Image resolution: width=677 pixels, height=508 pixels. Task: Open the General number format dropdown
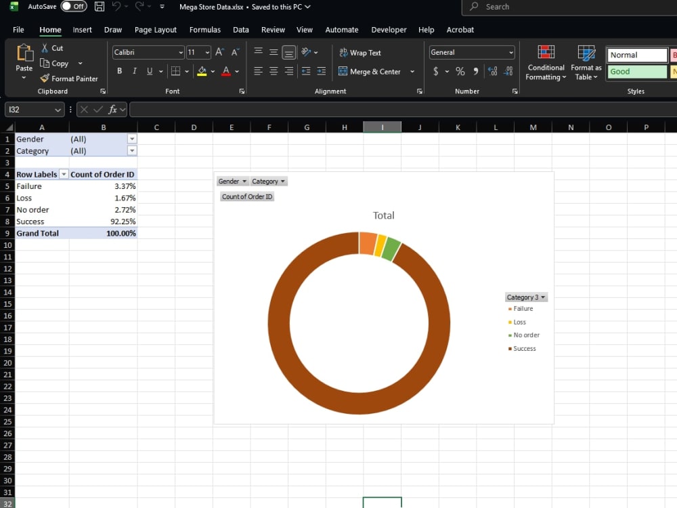511,53
